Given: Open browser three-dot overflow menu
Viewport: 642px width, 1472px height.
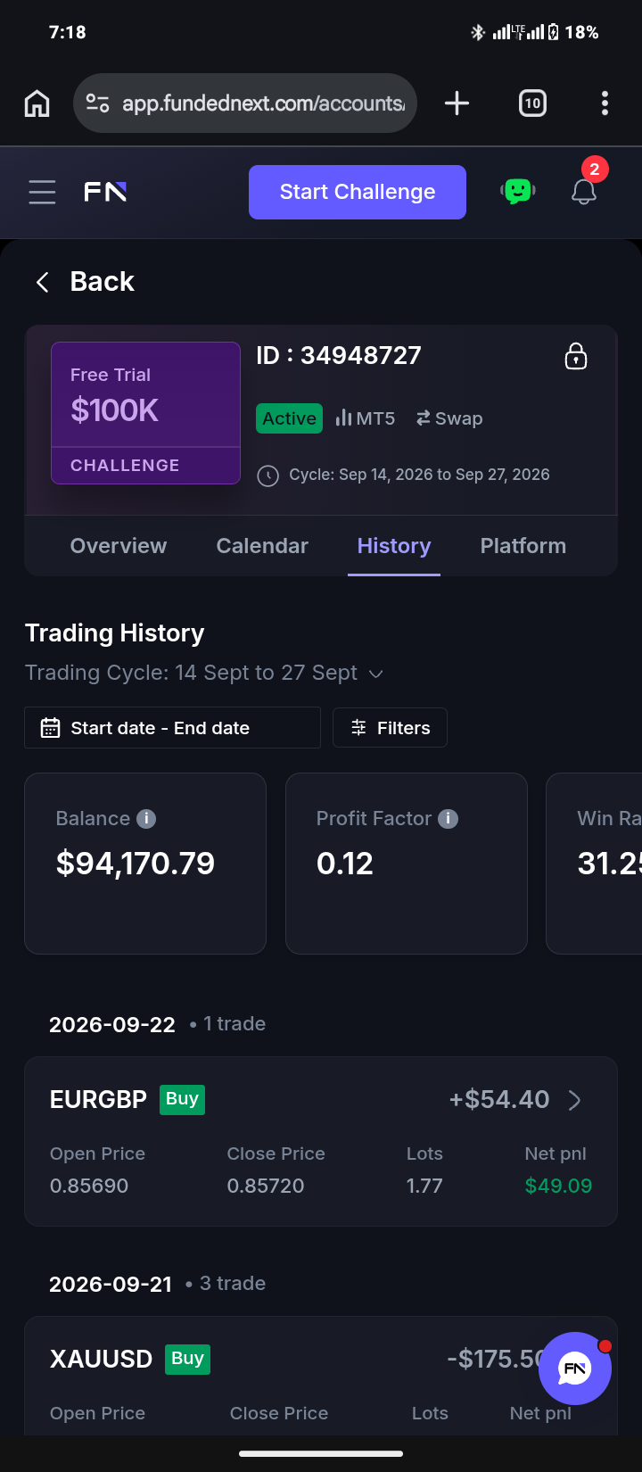Looking at the screenshot, I should point(605,103).
